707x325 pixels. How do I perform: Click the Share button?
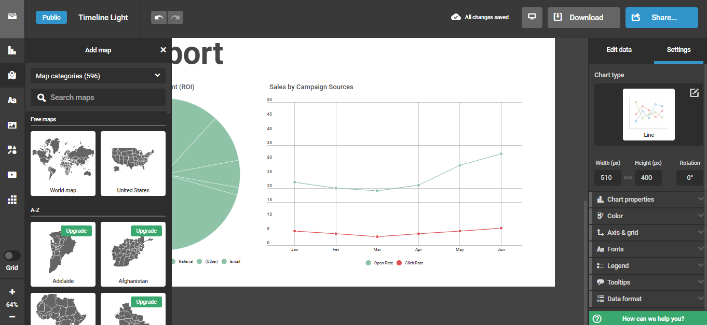pos(661,18)
